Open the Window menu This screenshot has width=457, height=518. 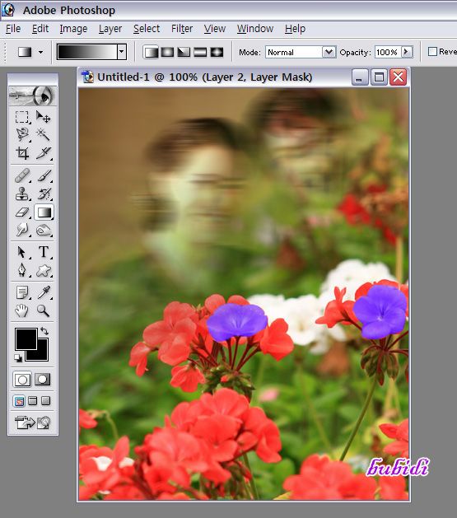tap(255, 29)
